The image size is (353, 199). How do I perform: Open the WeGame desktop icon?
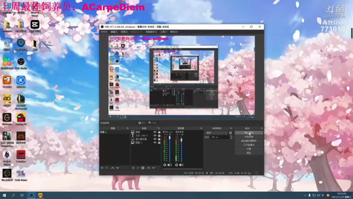click(x=7, y=119)
